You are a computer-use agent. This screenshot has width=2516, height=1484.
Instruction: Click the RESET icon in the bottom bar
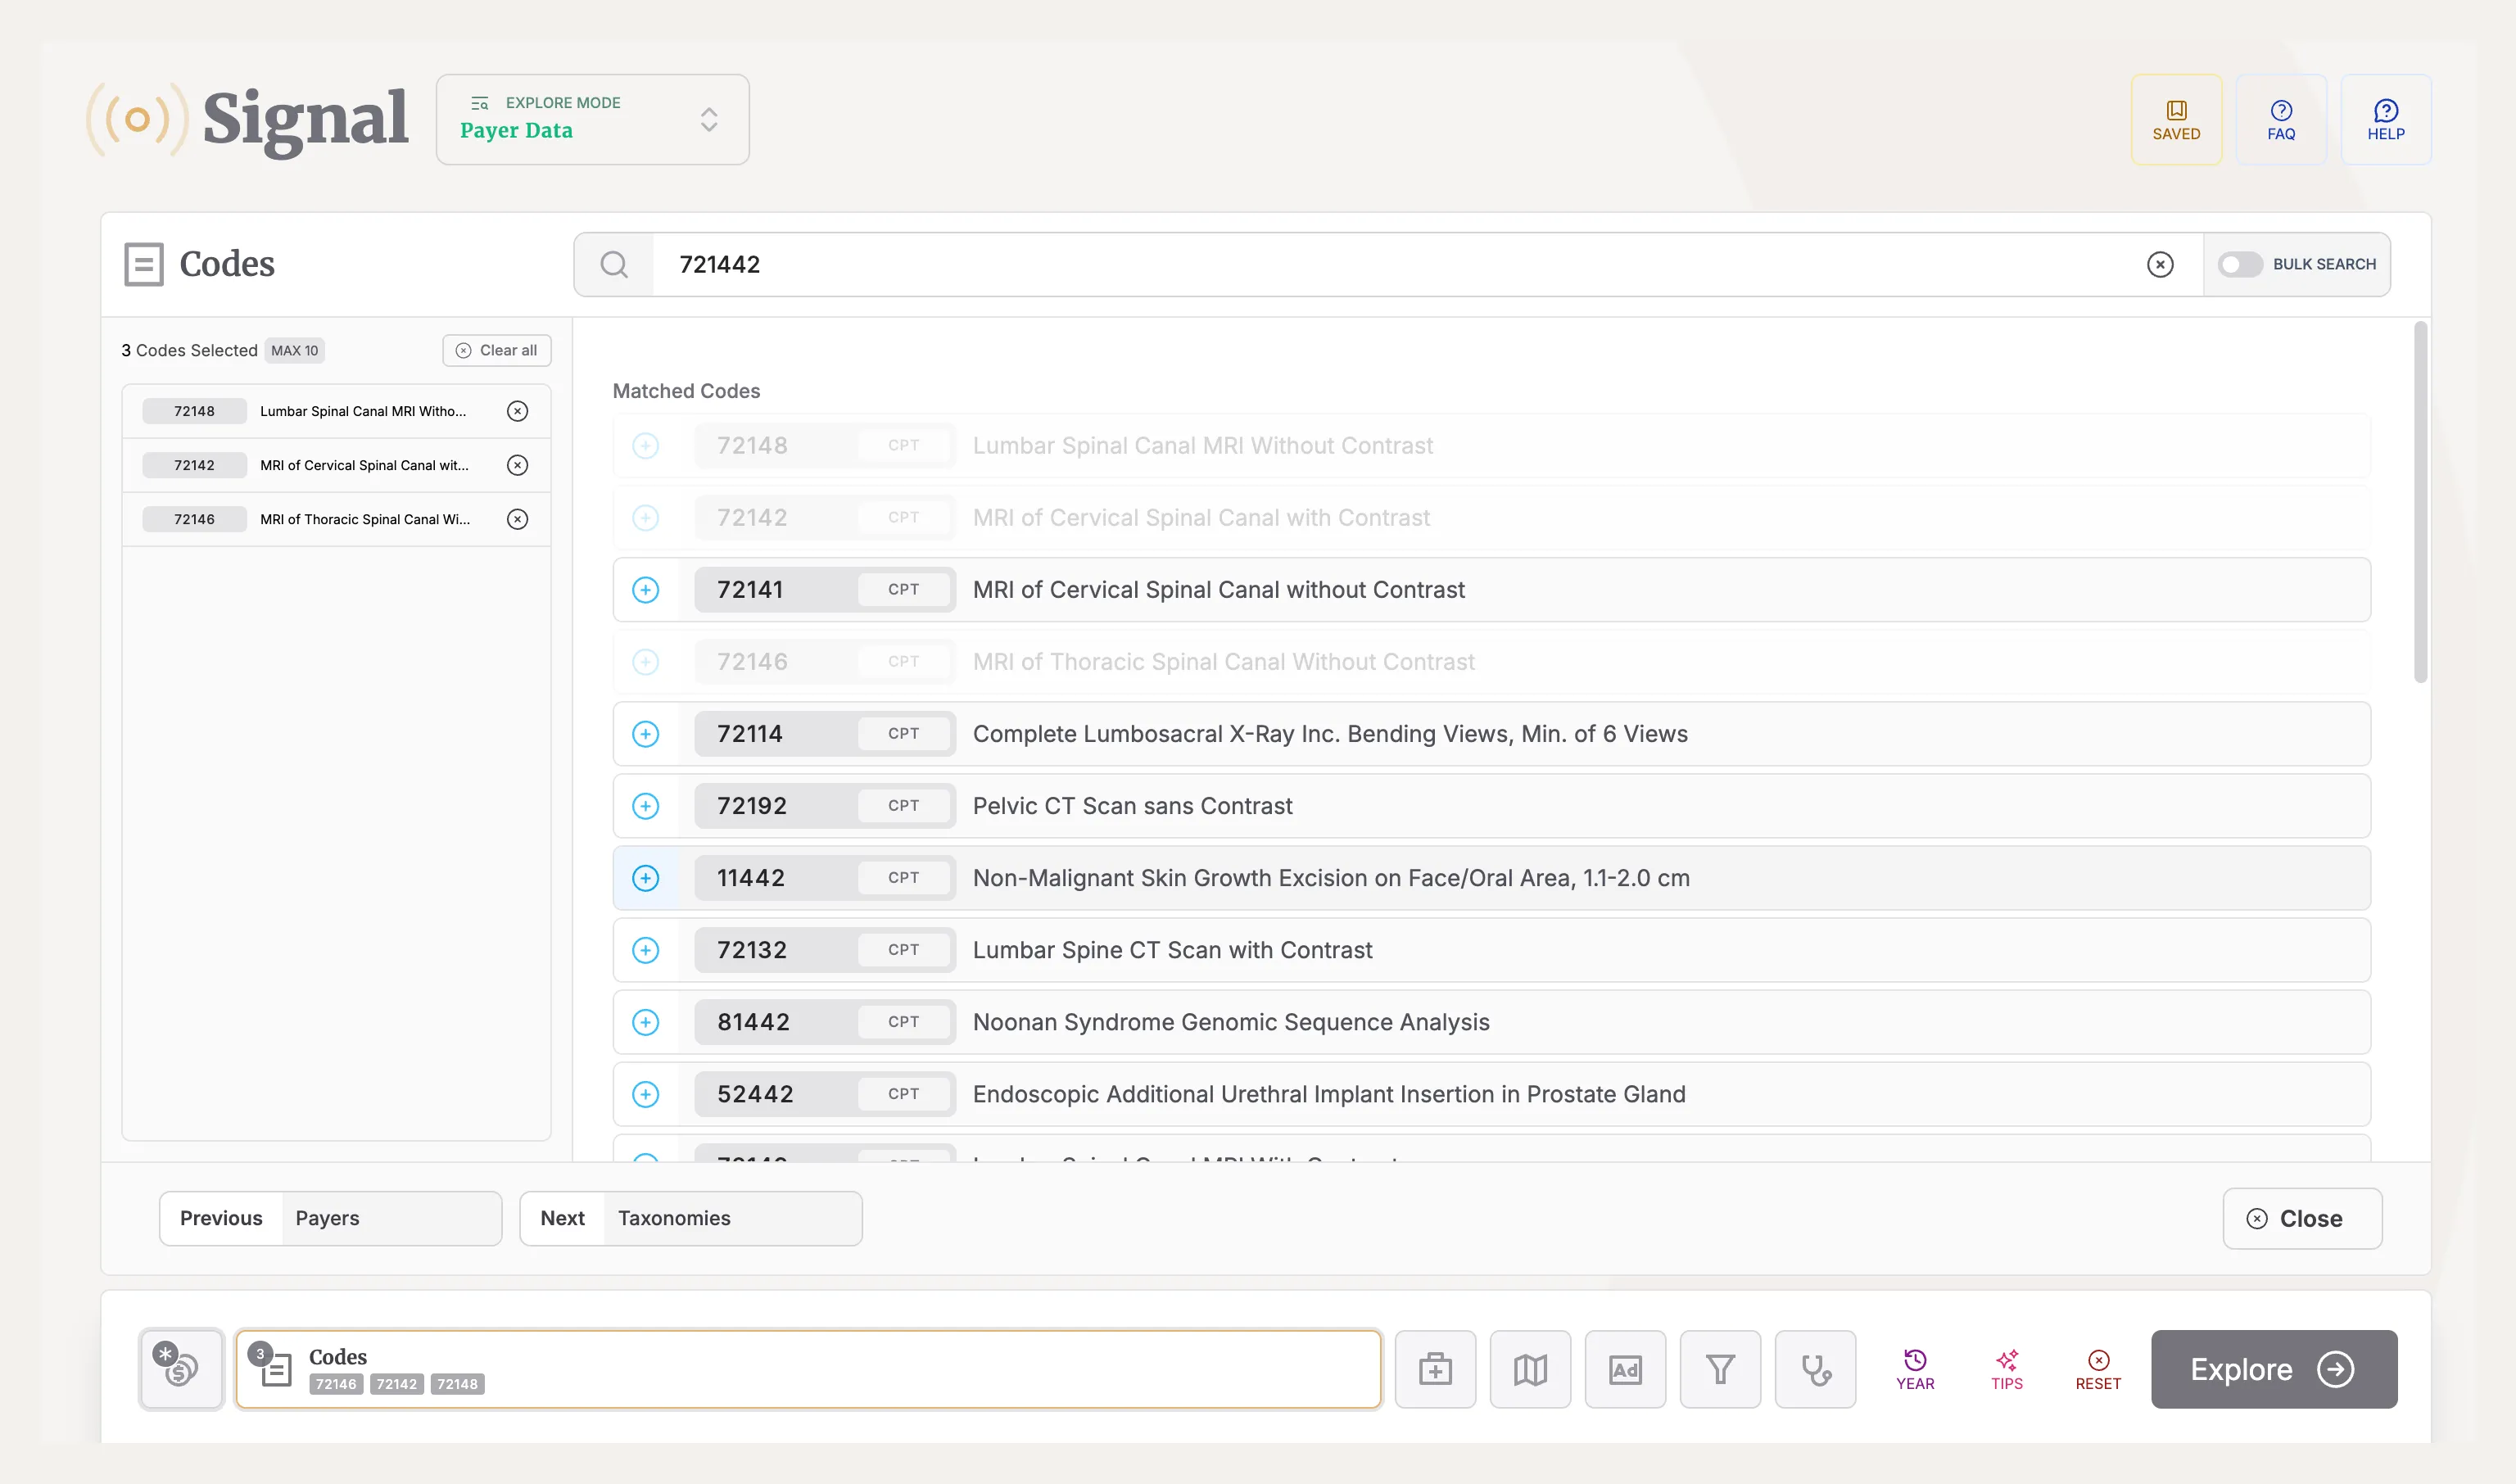tap(2098, 1369)
